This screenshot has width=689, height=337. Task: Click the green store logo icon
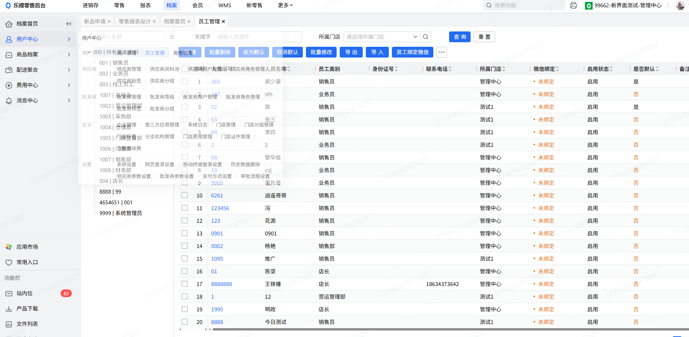(x=588, y=5)
